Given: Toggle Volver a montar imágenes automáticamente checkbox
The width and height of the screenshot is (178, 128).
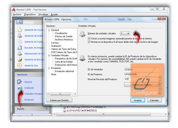Looking at the screenshot, I should coord(89,39).
